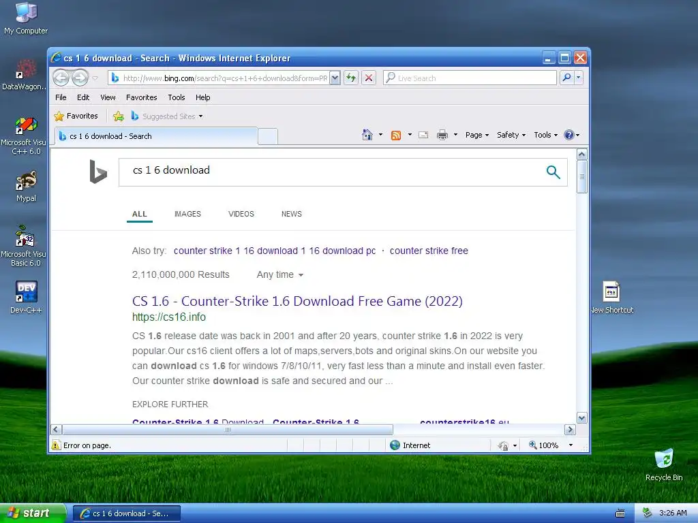698x523 pixels.
Task: Open the search provider dropdown arrow
Action: [x=578, y=78]
